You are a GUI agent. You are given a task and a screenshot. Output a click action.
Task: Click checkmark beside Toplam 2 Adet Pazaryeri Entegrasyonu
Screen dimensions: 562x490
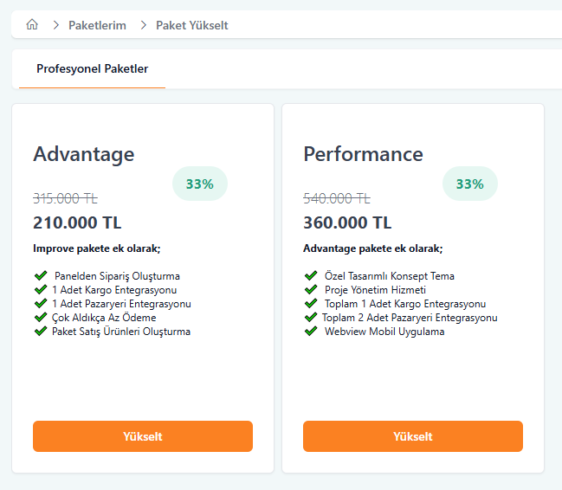tap(310, 318)
